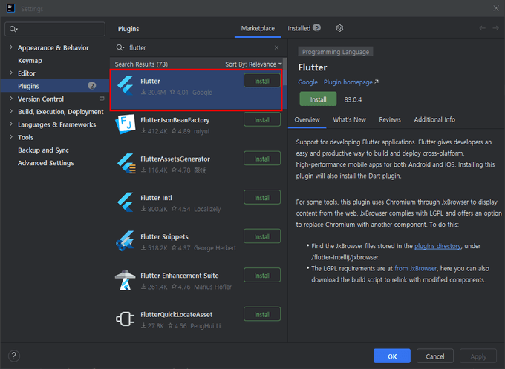Image resolution: width=505 pixels, height=369 pixels.
Task: Select Keymap in the settings tree
Action: [x=30, y=61]
